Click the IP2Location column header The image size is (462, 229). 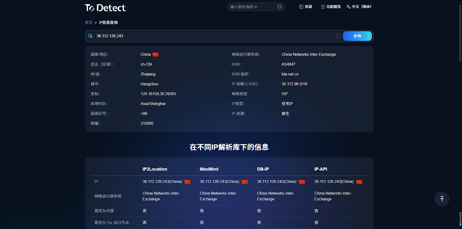click(x=155, y=169)
